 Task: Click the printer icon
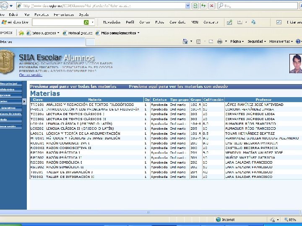click(x=220, y=41)
